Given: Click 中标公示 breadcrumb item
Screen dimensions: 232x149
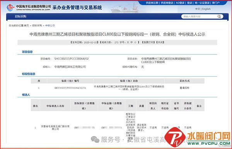Looking at the screenshot, I should point(50,25).
